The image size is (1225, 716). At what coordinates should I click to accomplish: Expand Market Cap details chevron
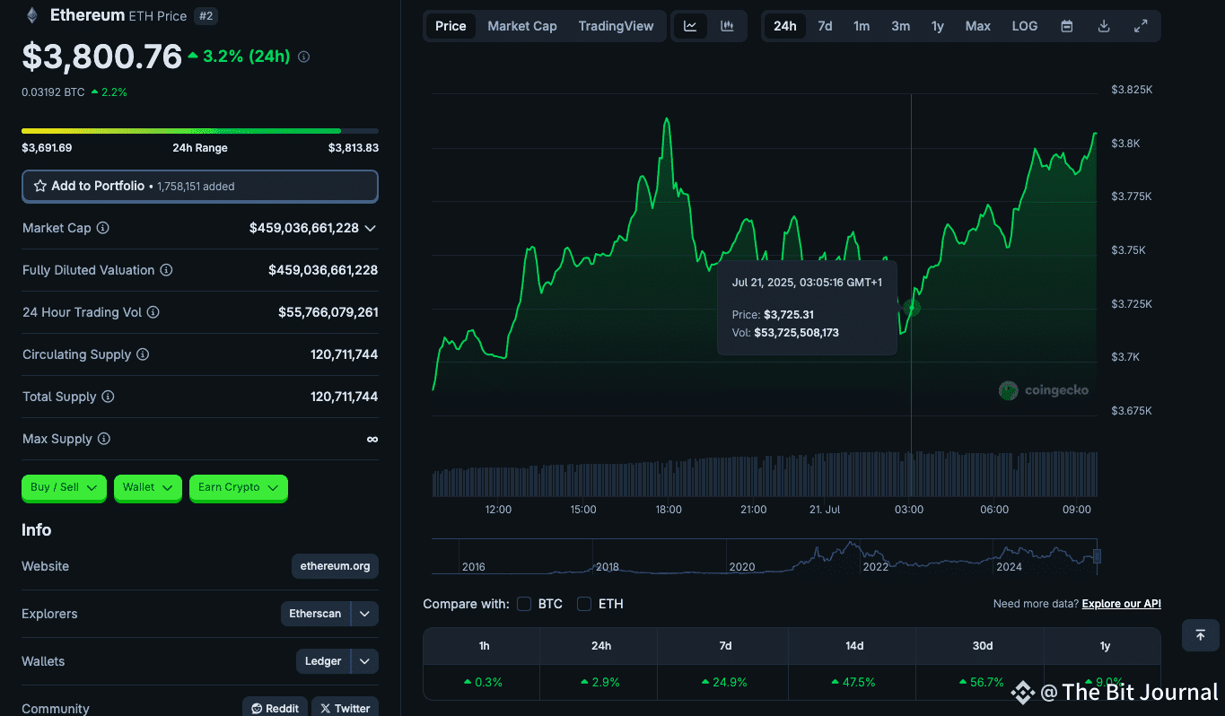click(x=370, y=228)
